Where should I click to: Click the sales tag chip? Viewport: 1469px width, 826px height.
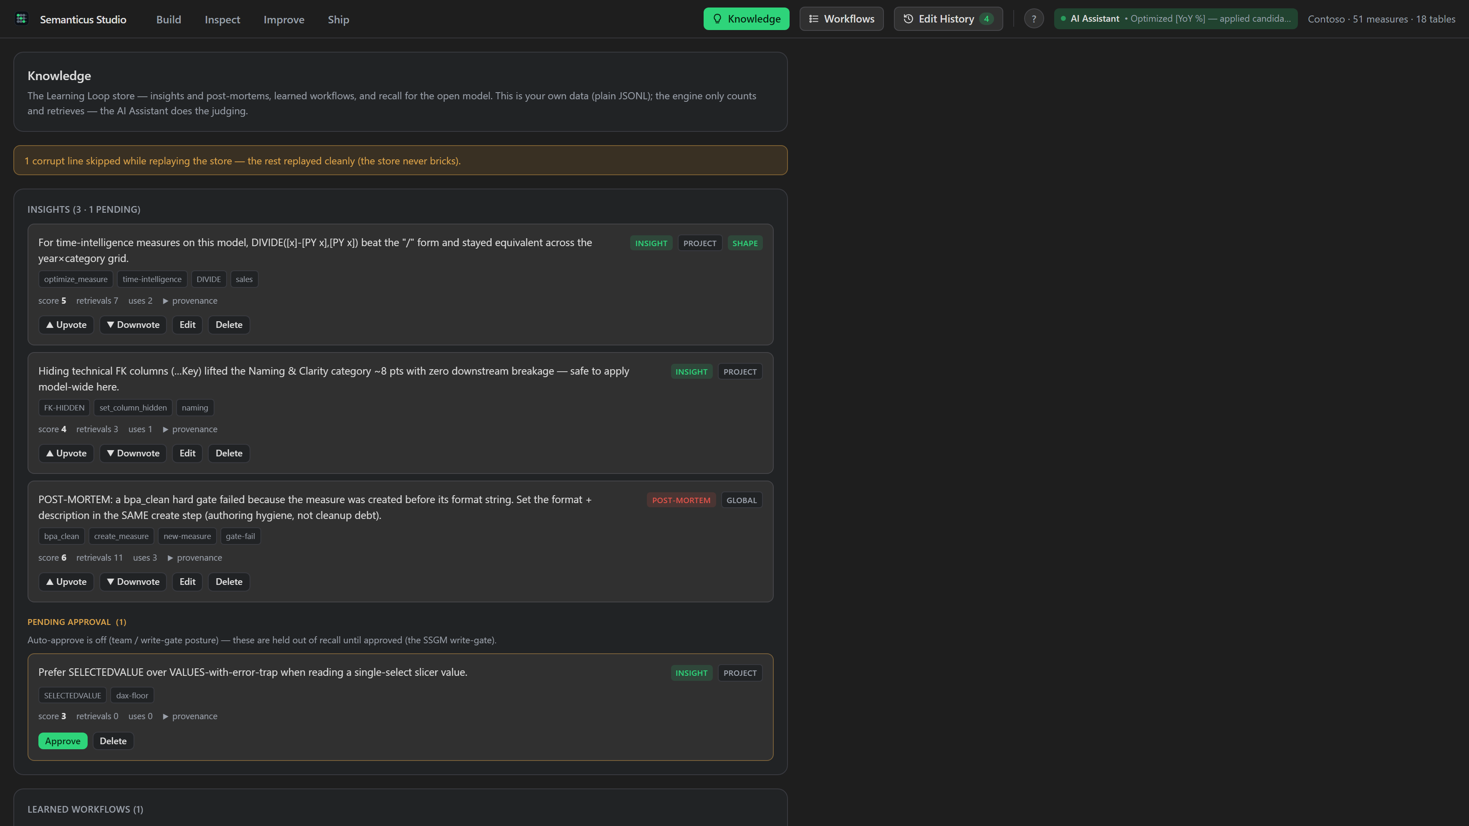click(x=244, y=280)
